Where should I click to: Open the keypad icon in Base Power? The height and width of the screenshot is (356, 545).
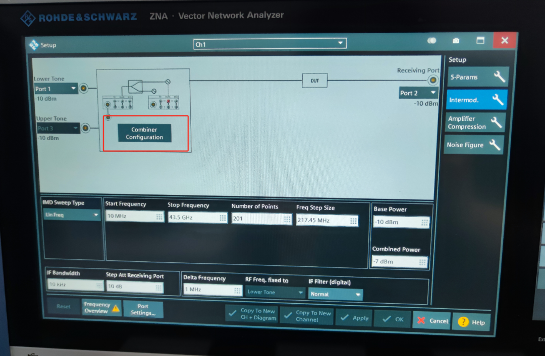coord(424,223)
